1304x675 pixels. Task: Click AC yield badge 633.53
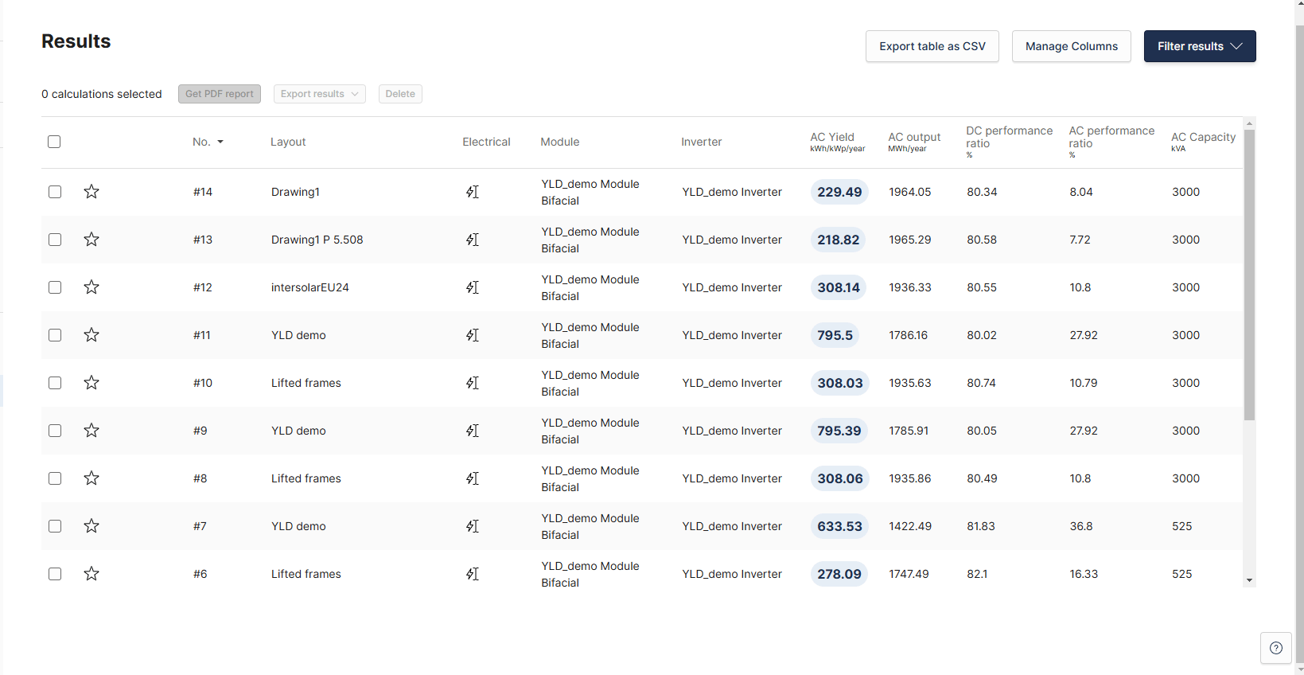pos(839,526)
